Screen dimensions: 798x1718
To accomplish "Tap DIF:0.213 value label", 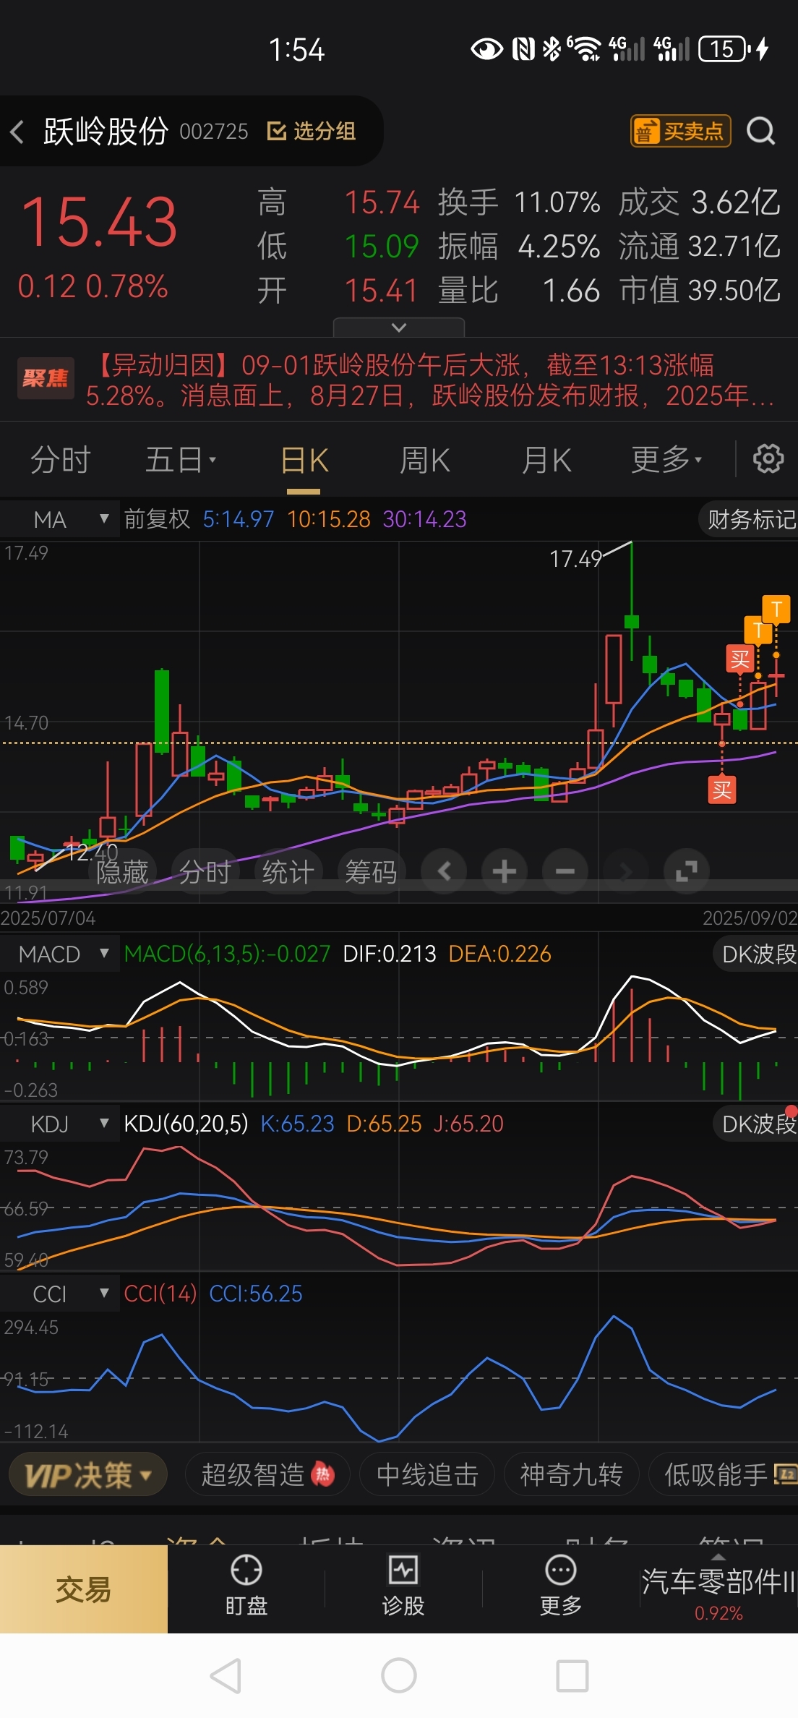I will pyautogui.click(x=390, y=954).
